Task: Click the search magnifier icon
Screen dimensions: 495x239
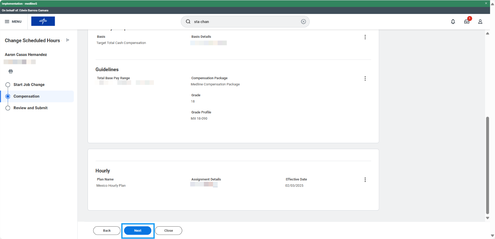Action: pos(188,22)
